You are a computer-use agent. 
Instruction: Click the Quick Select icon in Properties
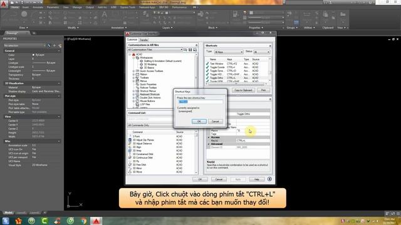click(60, 46)
